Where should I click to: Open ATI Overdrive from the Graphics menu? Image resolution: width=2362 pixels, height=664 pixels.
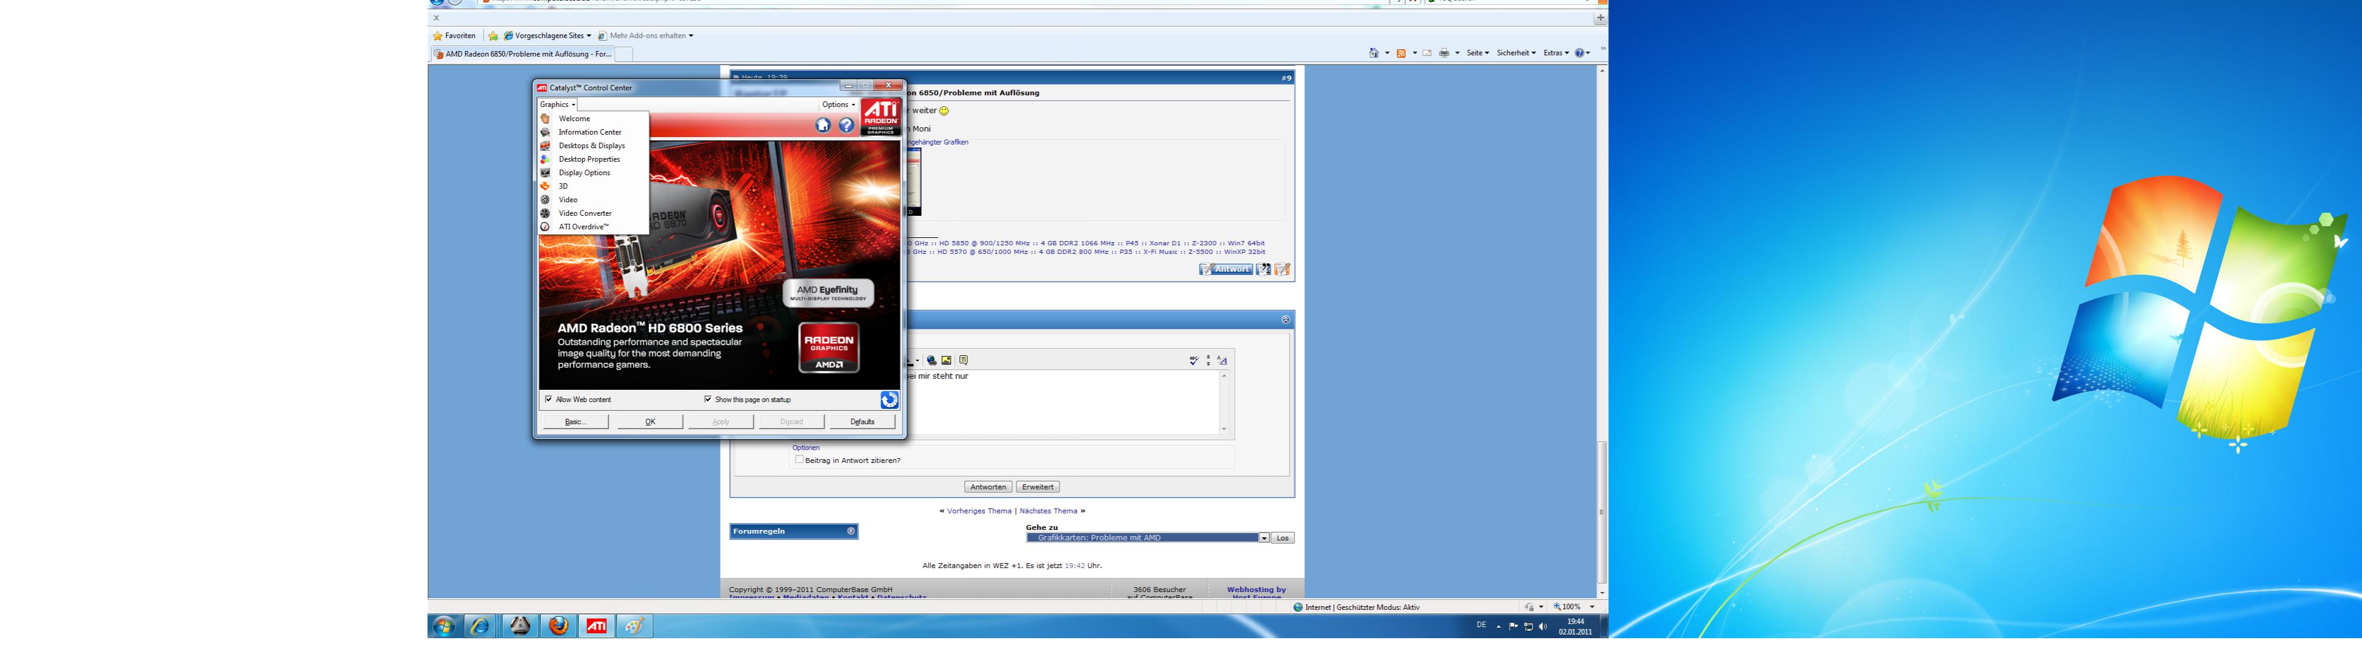[x=583, y=227]
